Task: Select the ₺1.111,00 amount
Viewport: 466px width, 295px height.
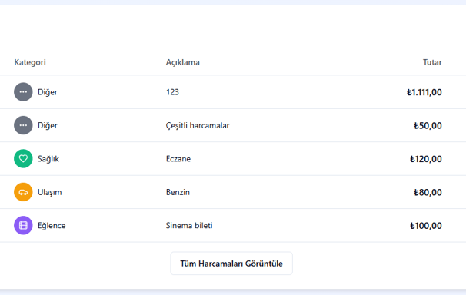Action: [x=424, y=92]
